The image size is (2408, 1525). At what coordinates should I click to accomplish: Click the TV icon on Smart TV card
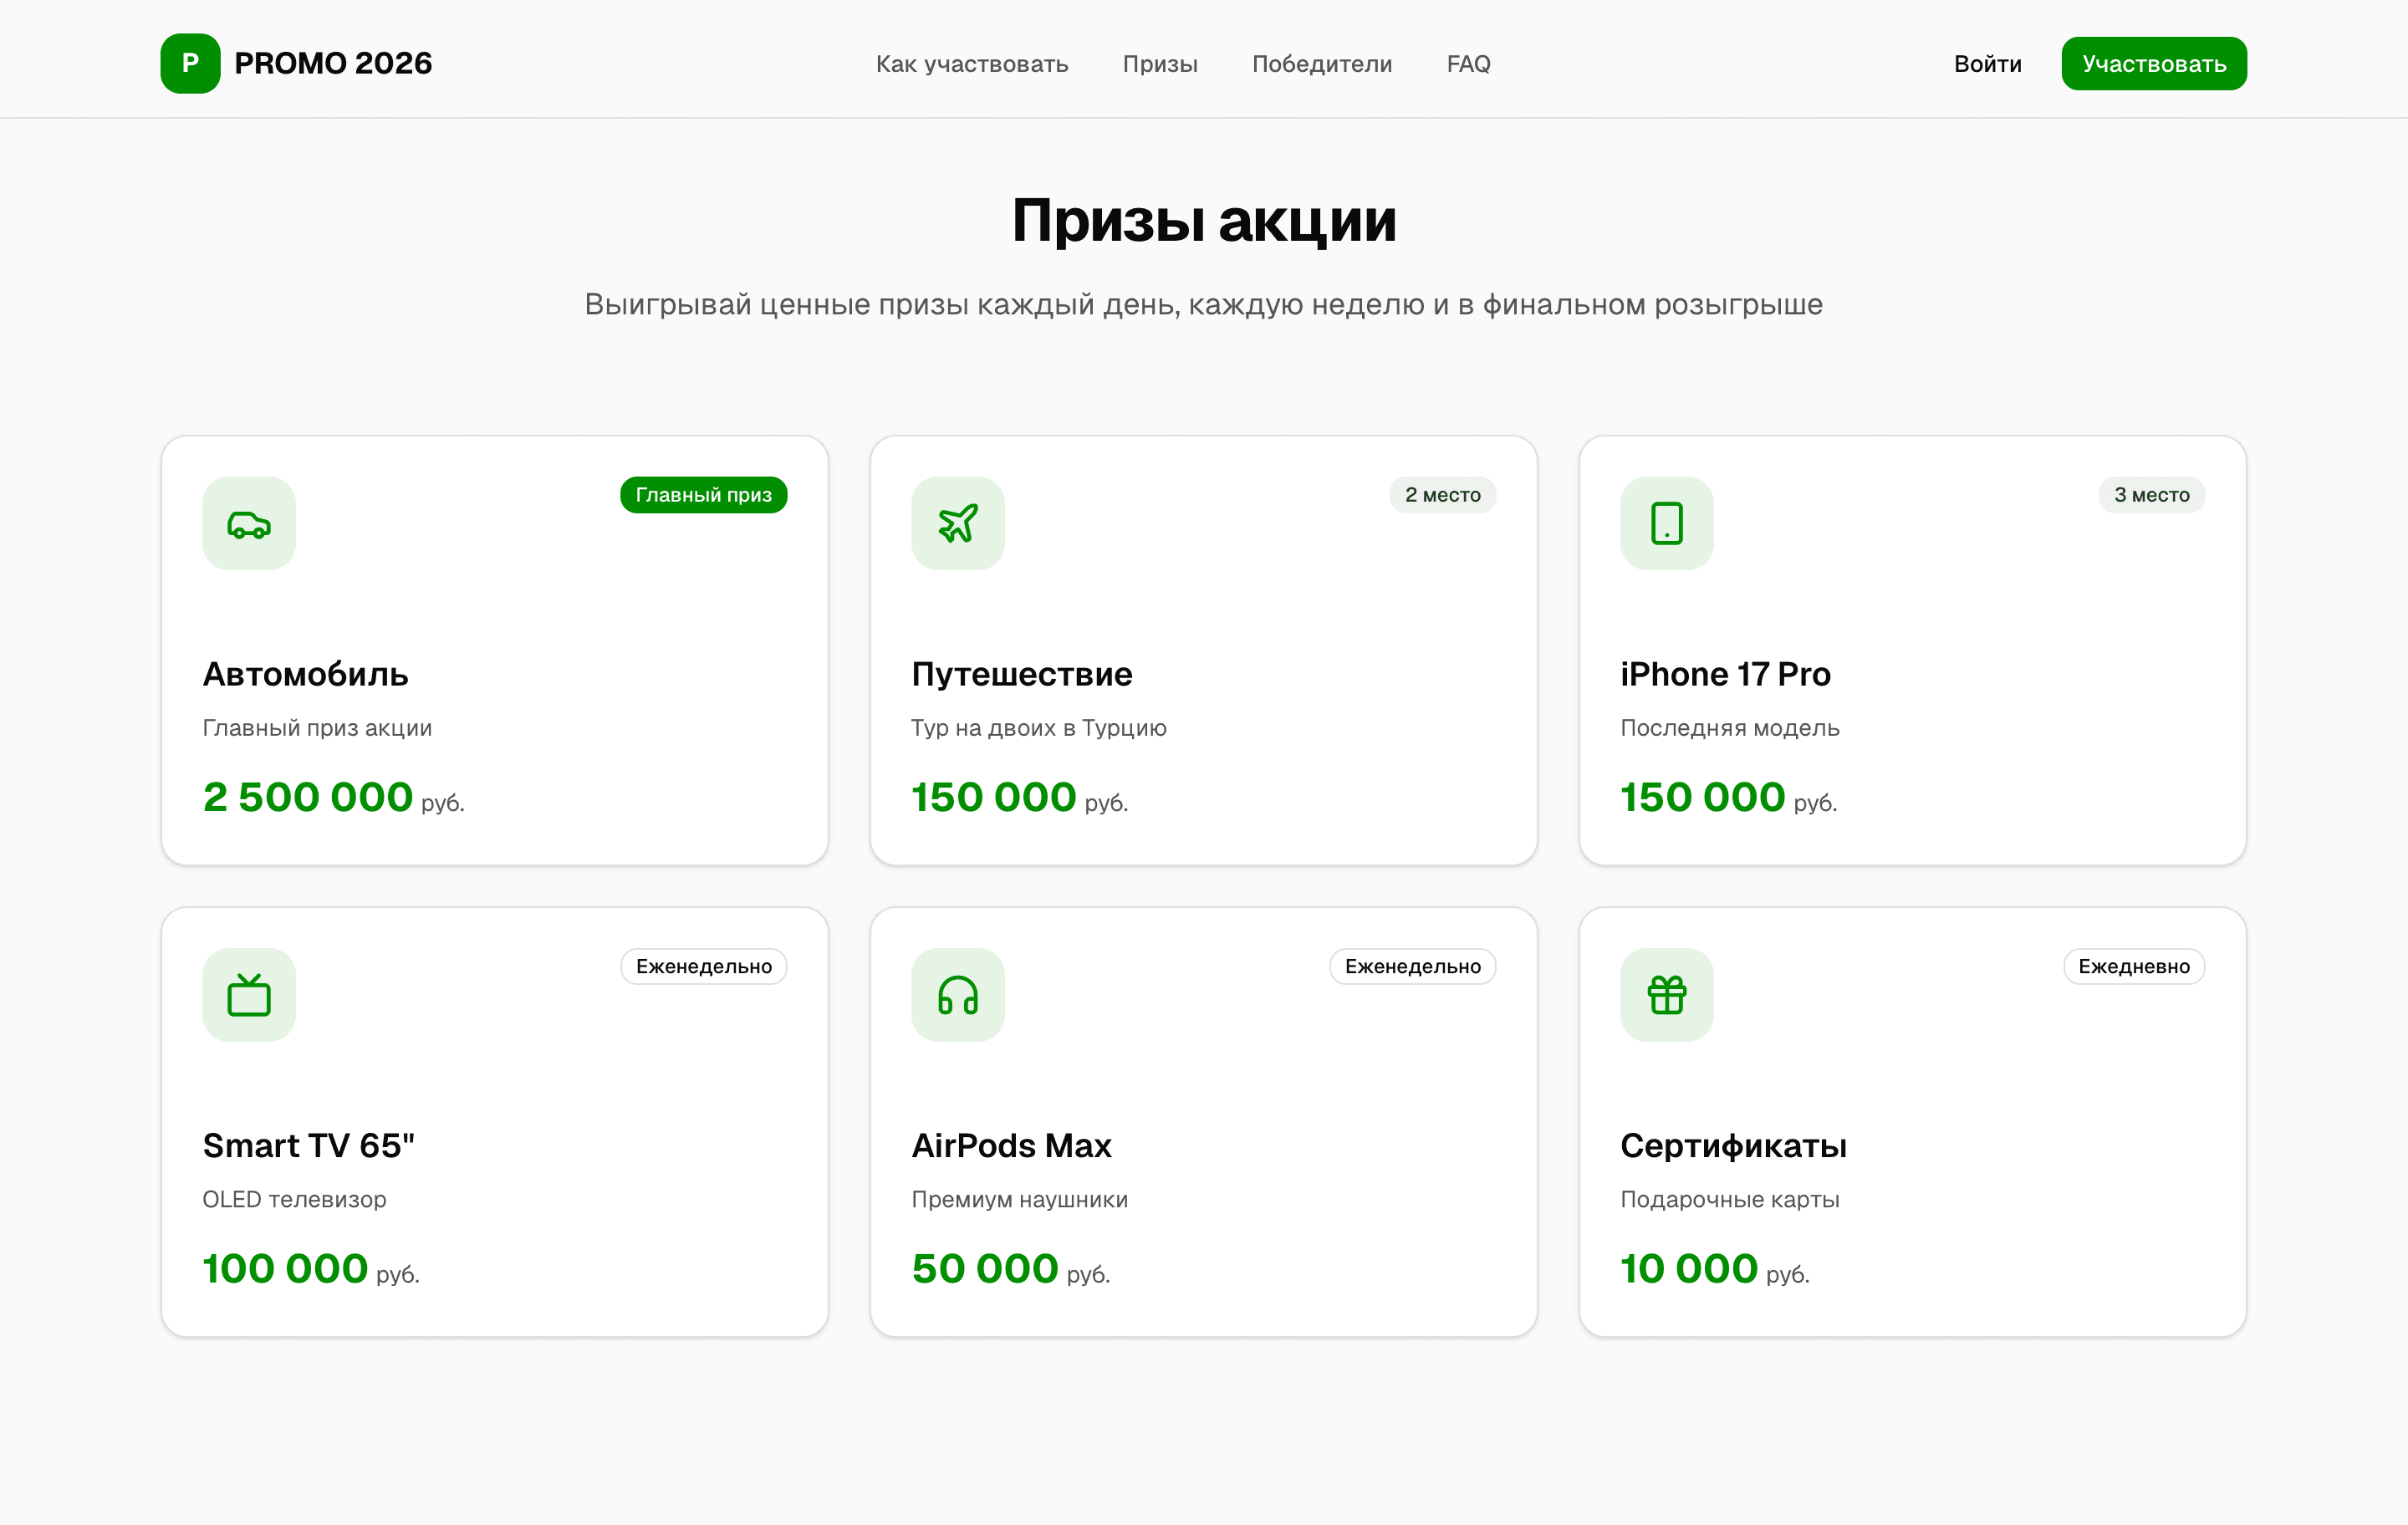coord(249,995)
